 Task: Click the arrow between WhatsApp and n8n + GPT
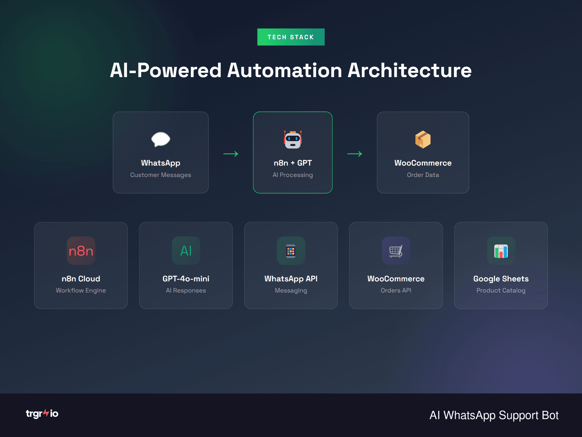(x=231, y=154)
